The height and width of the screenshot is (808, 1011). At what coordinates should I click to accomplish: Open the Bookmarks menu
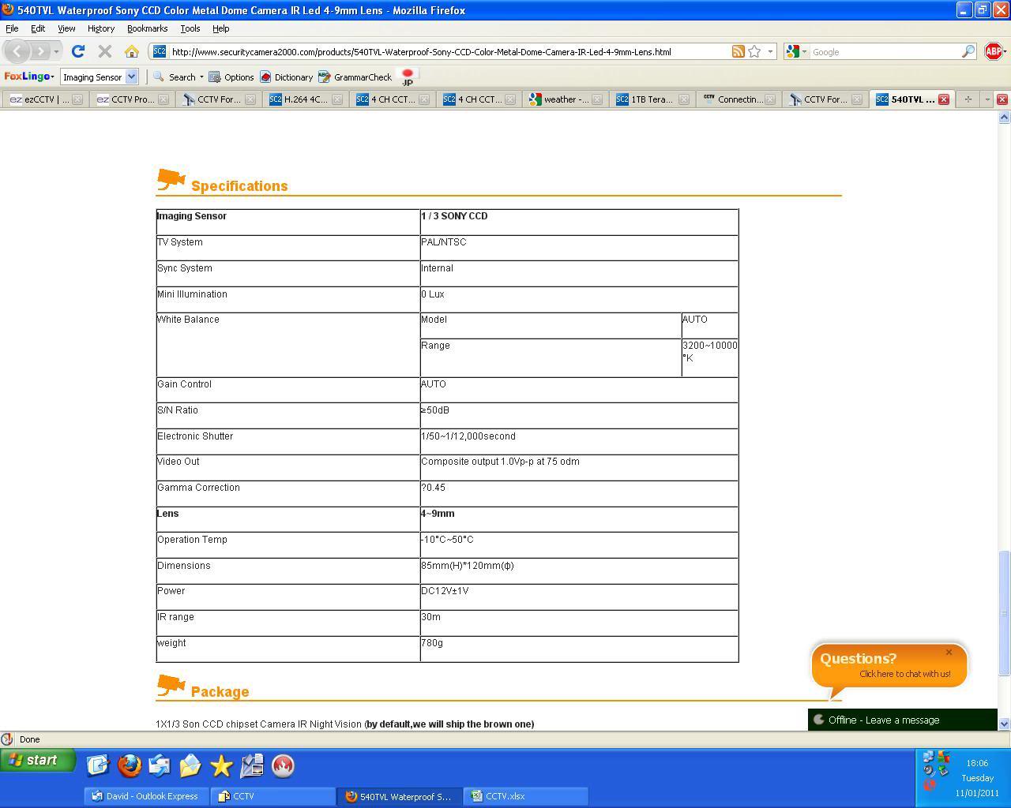(147, 28)
